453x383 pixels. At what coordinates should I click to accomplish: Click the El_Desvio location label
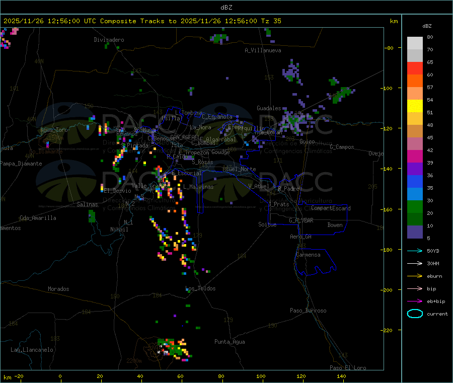coord(117,191)
